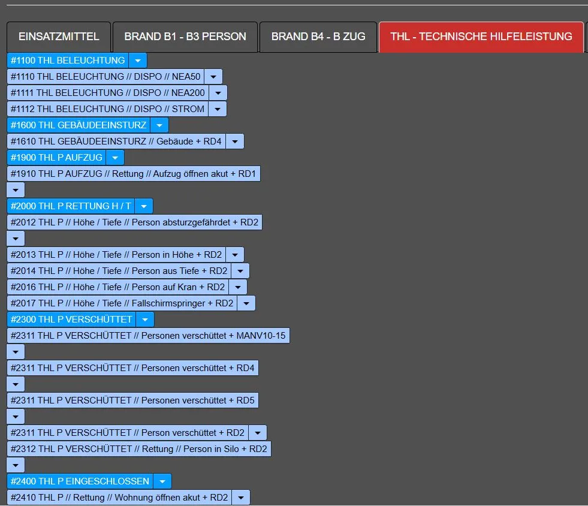Expand the arrow beside #1100 THL BELEUCHTUNG
588x506 pixels.
138,61
